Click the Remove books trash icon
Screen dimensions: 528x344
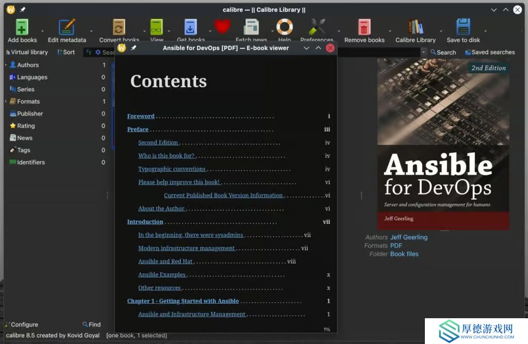tap(364, 27)
